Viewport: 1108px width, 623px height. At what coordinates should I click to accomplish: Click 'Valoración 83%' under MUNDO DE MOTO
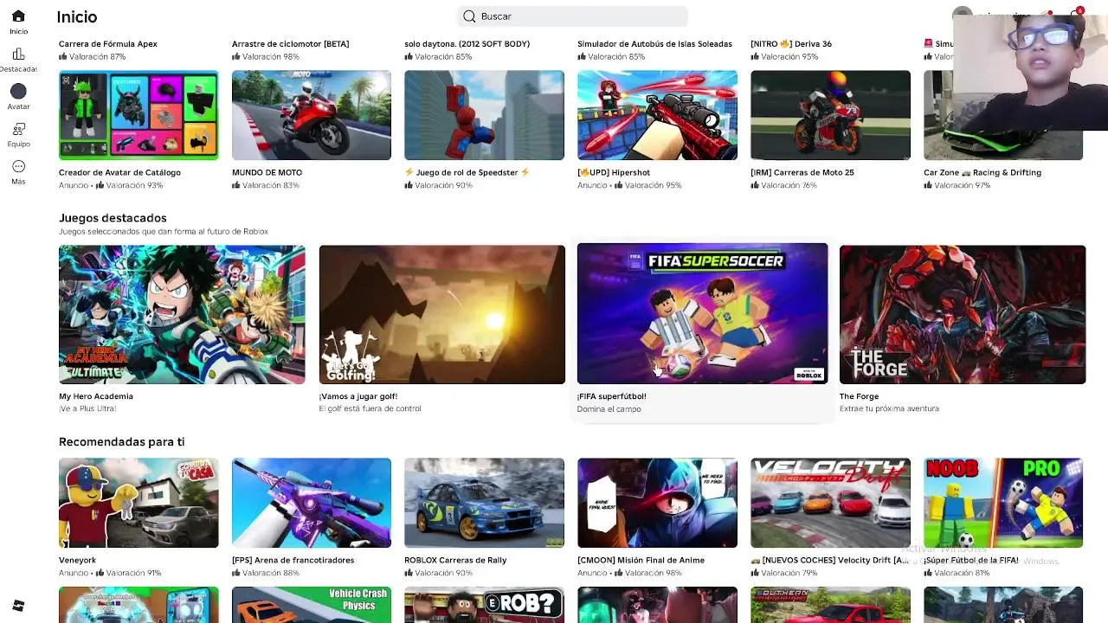(271, 185)
